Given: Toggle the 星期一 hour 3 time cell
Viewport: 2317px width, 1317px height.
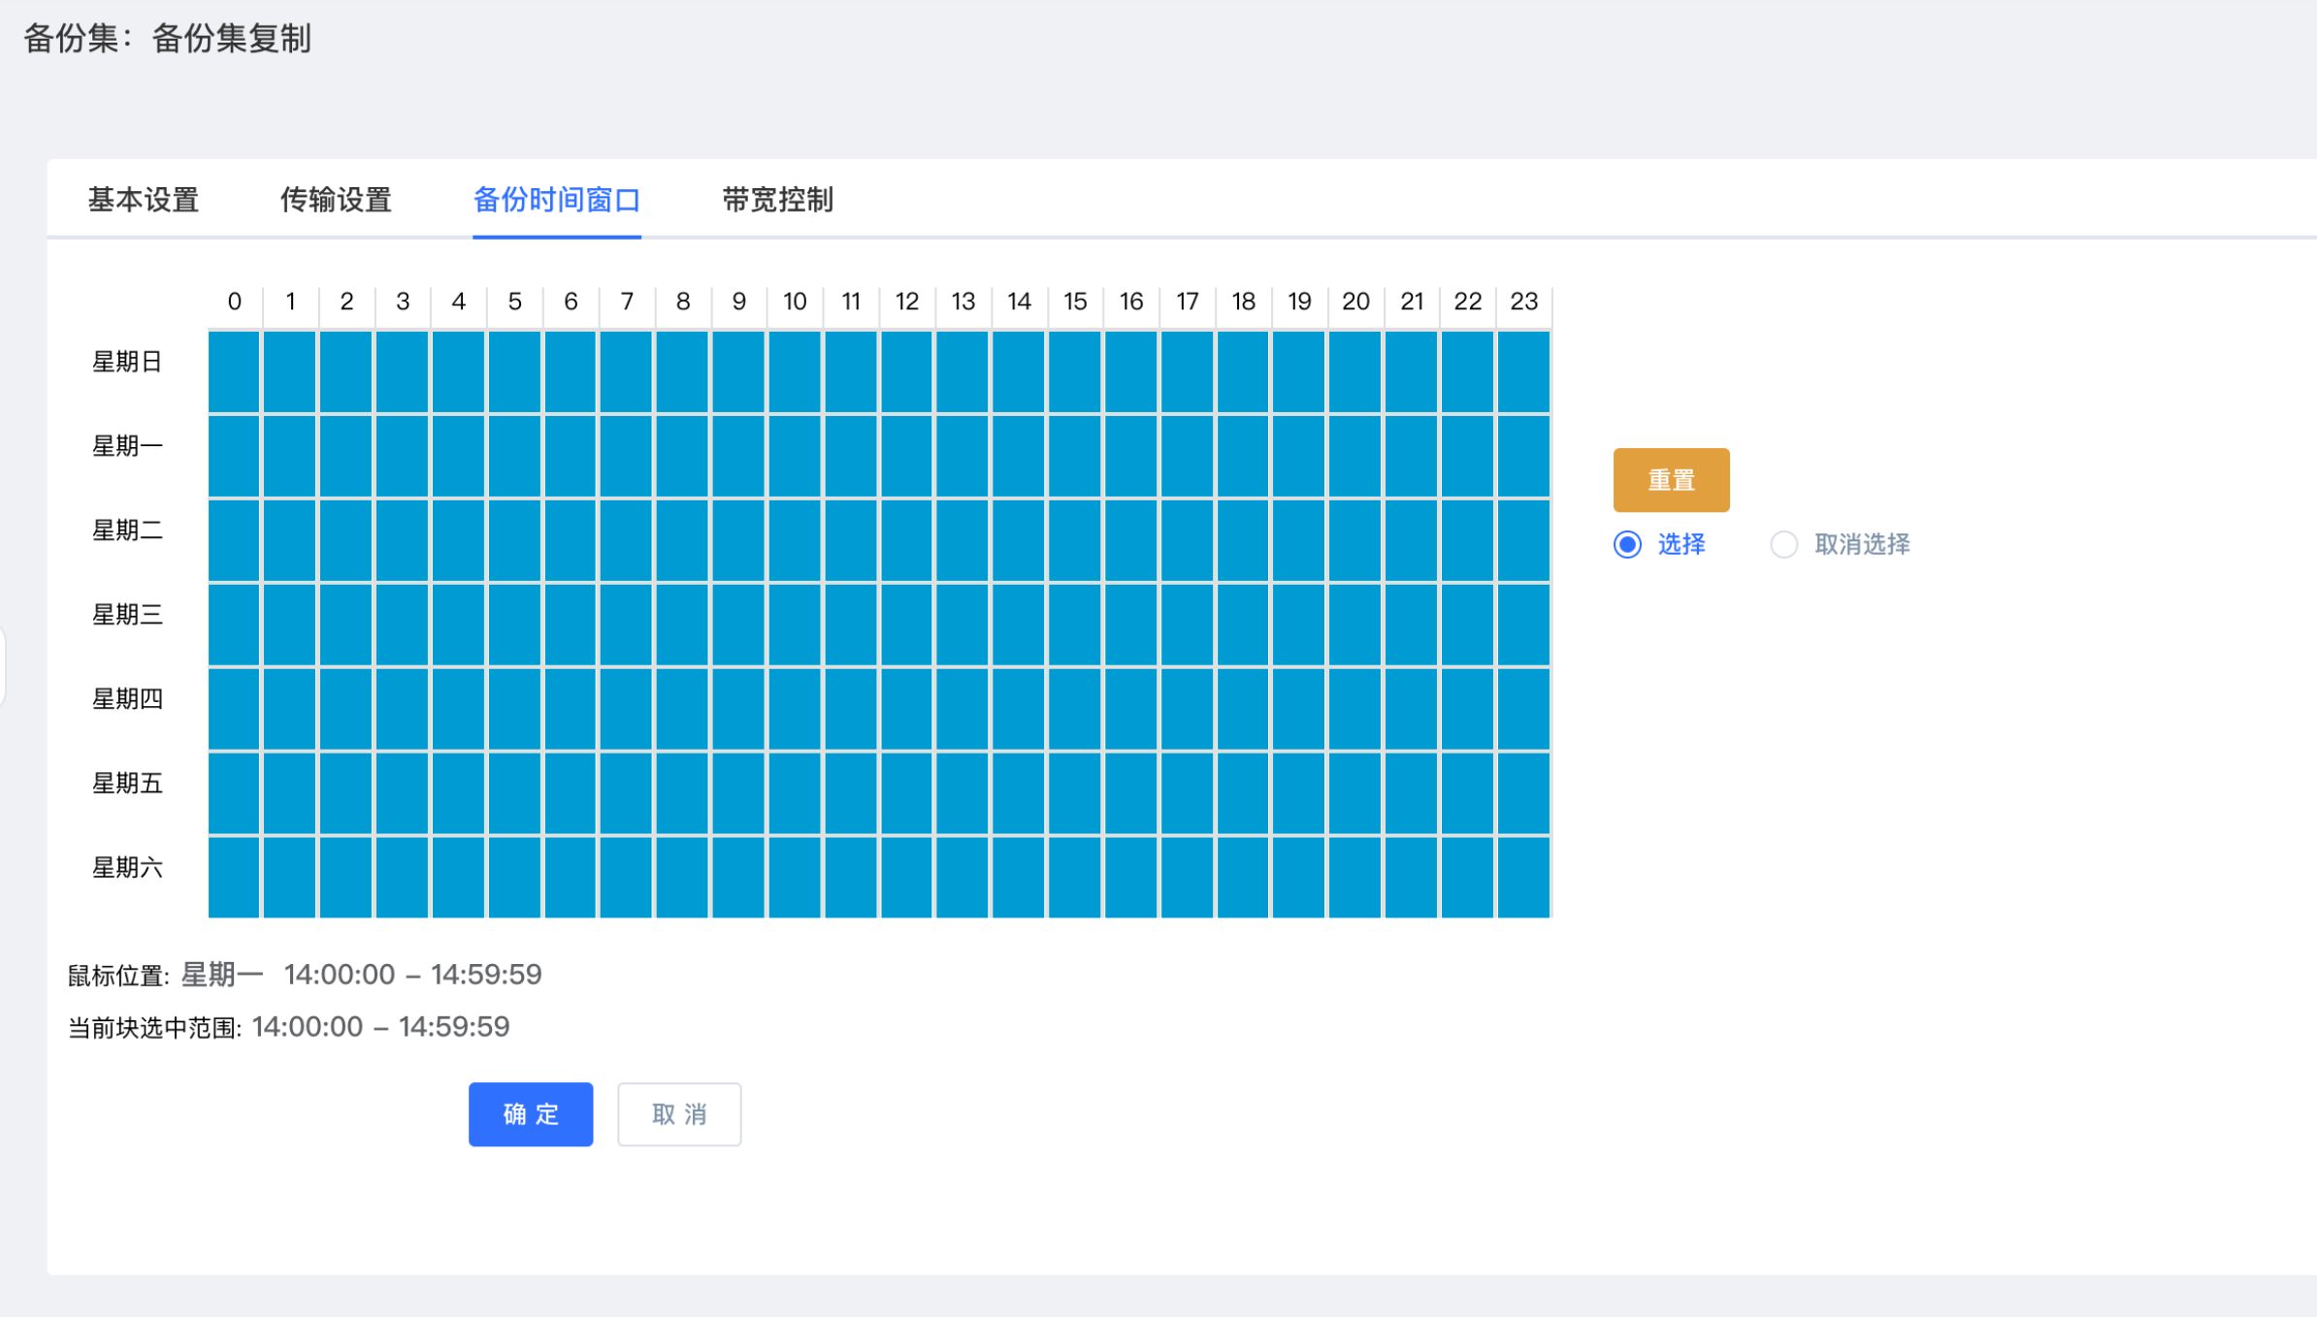Looking at the screenshot, I should (402, 456).
